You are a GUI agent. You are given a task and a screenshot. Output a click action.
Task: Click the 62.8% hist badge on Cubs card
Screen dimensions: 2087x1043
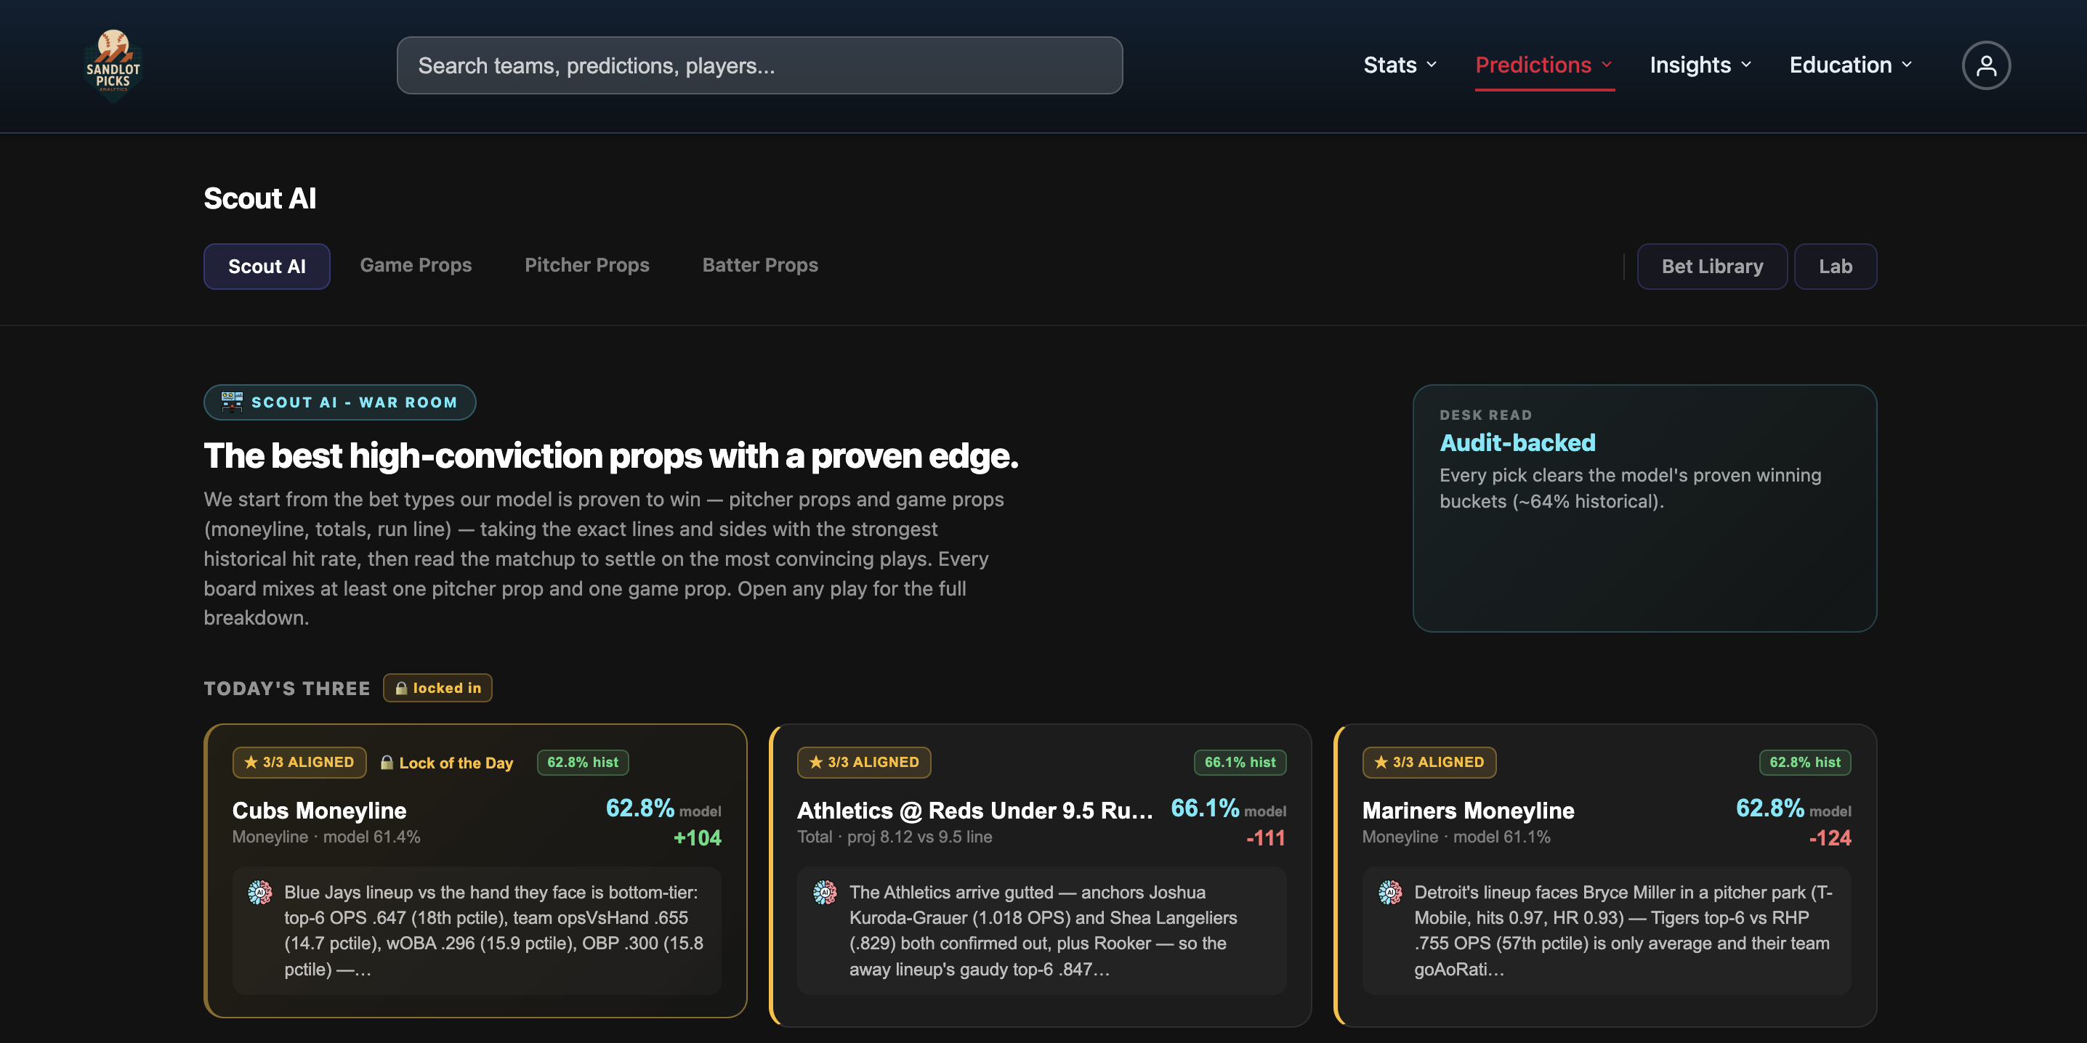(x=583, y=762)
